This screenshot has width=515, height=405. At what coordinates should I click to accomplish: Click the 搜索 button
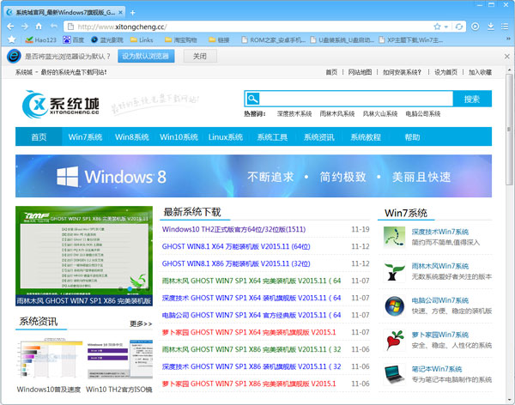click(472, 99)
